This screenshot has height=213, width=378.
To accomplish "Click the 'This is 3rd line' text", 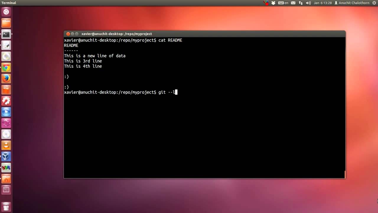I will point(83,61).
